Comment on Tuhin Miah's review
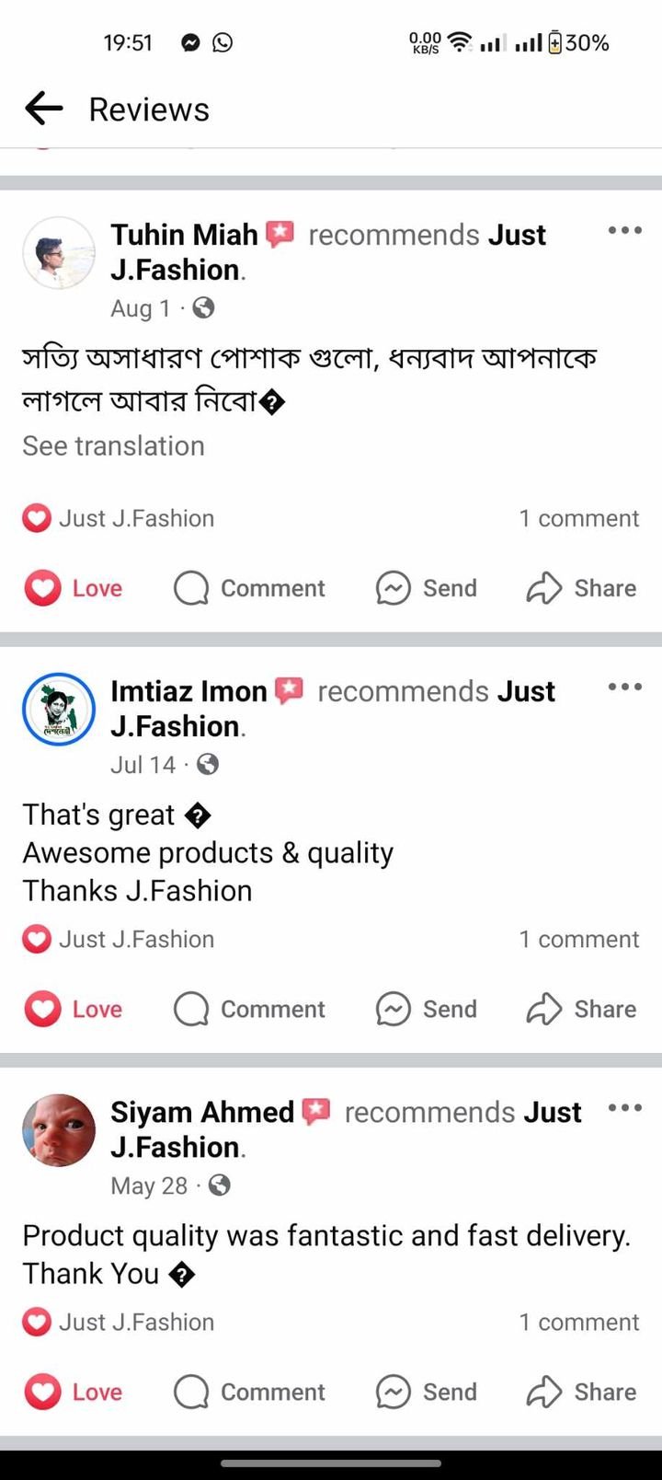This screenshot has height=1480, width=662. click(249, 588)
